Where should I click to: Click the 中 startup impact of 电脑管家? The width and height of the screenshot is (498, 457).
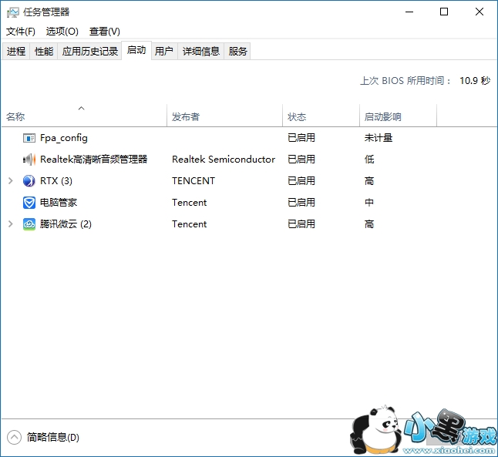coord(369,203)
